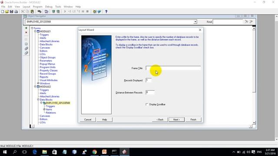Go Back in Layout Wizard

pyautogui.click(x=160, y=120)
